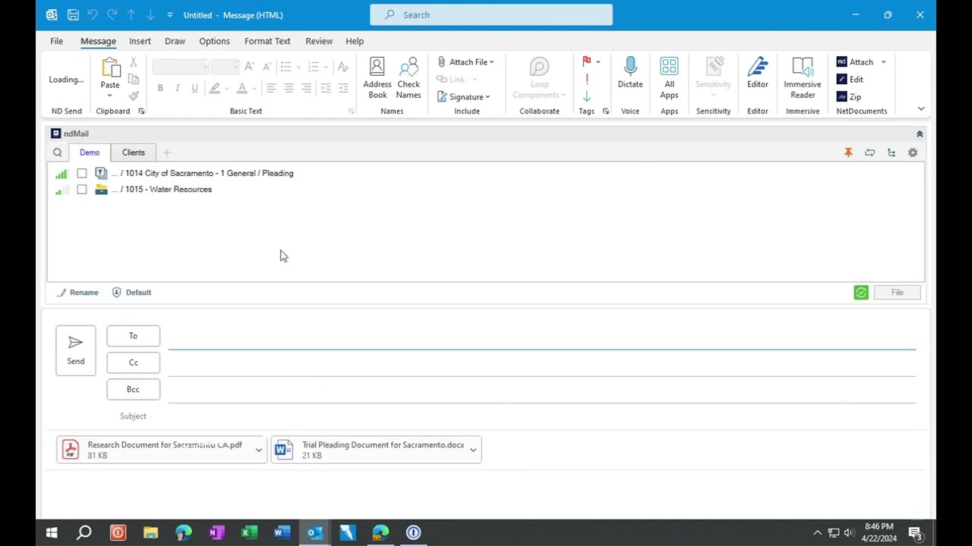
Task: Switch to the Insert ribbon tab
Action: click(x=140, y=41)
